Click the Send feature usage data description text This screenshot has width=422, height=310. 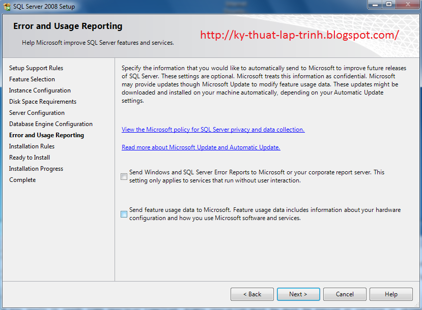click(265, 214)
